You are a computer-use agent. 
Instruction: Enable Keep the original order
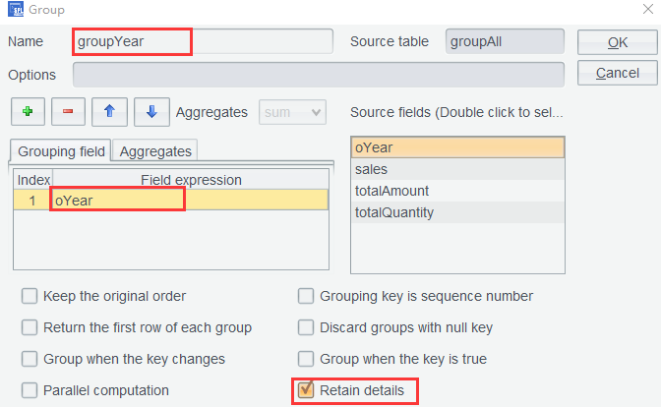click(x=30, y=296)
